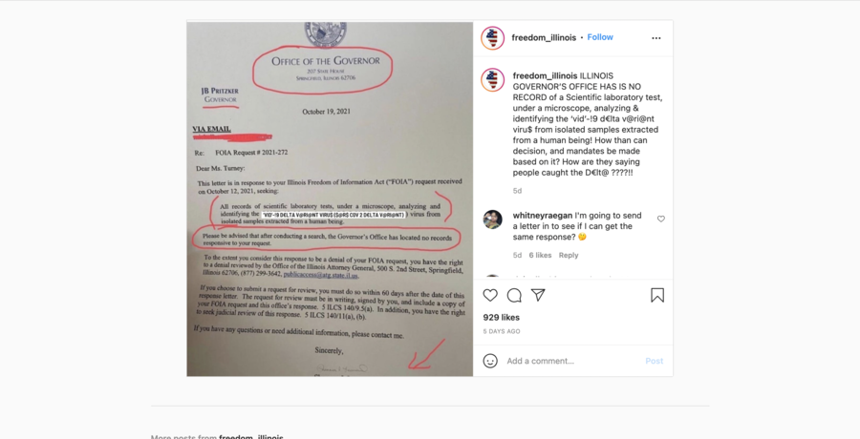Open freedom_illinois username in header
Image resolution: width=860 pixels, height=439 pixels.
point(544,37)
